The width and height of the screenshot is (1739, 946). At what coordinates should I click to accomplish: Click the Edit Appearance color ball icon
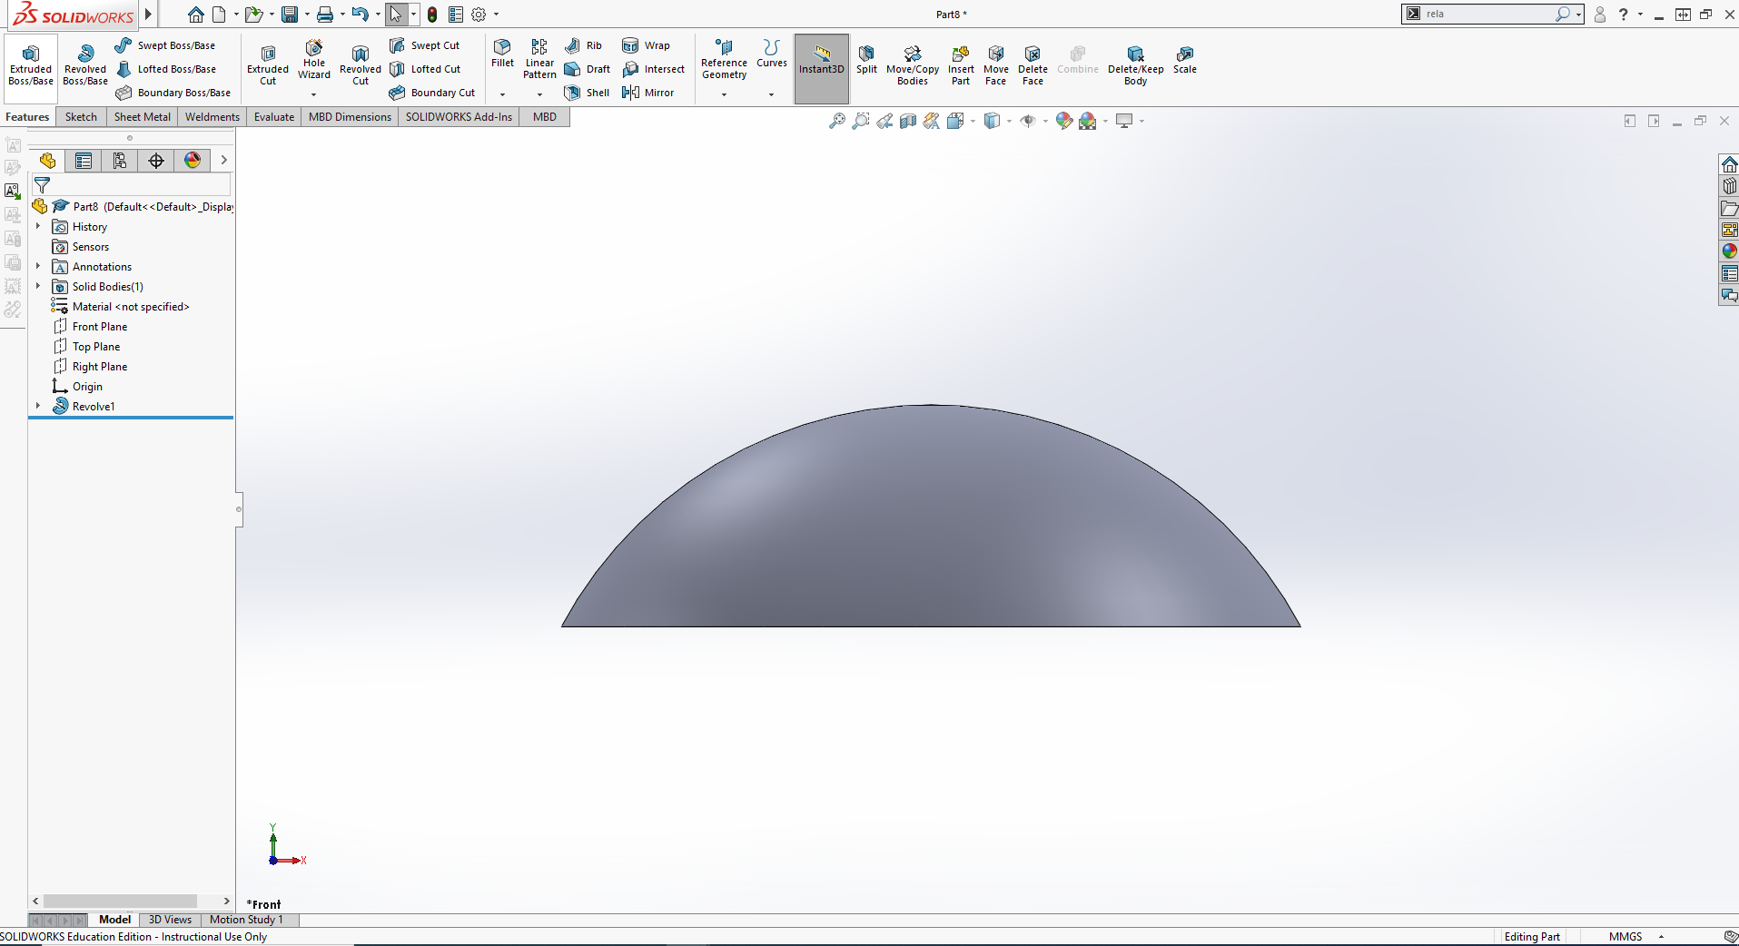point(1064,121)
